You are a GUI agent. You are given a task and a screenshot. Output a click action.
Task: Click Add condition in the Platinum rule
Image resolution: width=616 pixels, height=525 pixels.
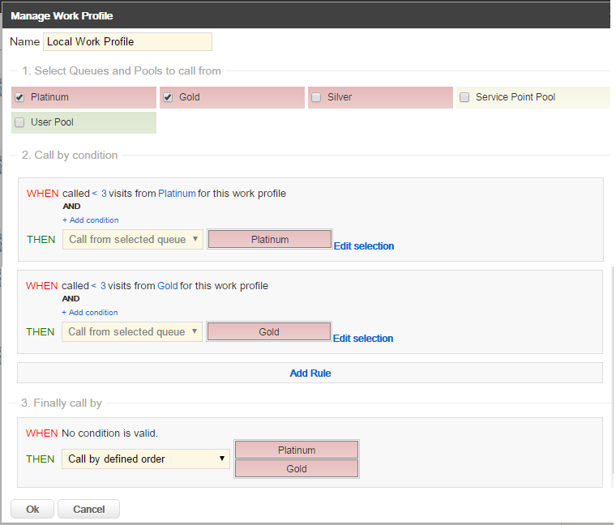pyautogui.click(x=91, y=220)
